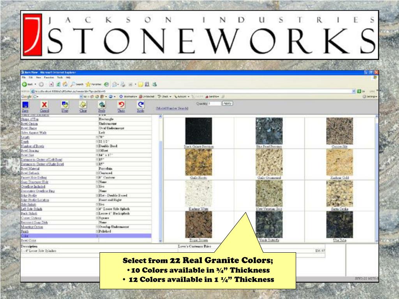This screenshot has height=299, width=399.
Task: Open the Edit menu
Action: pos(31,77)
